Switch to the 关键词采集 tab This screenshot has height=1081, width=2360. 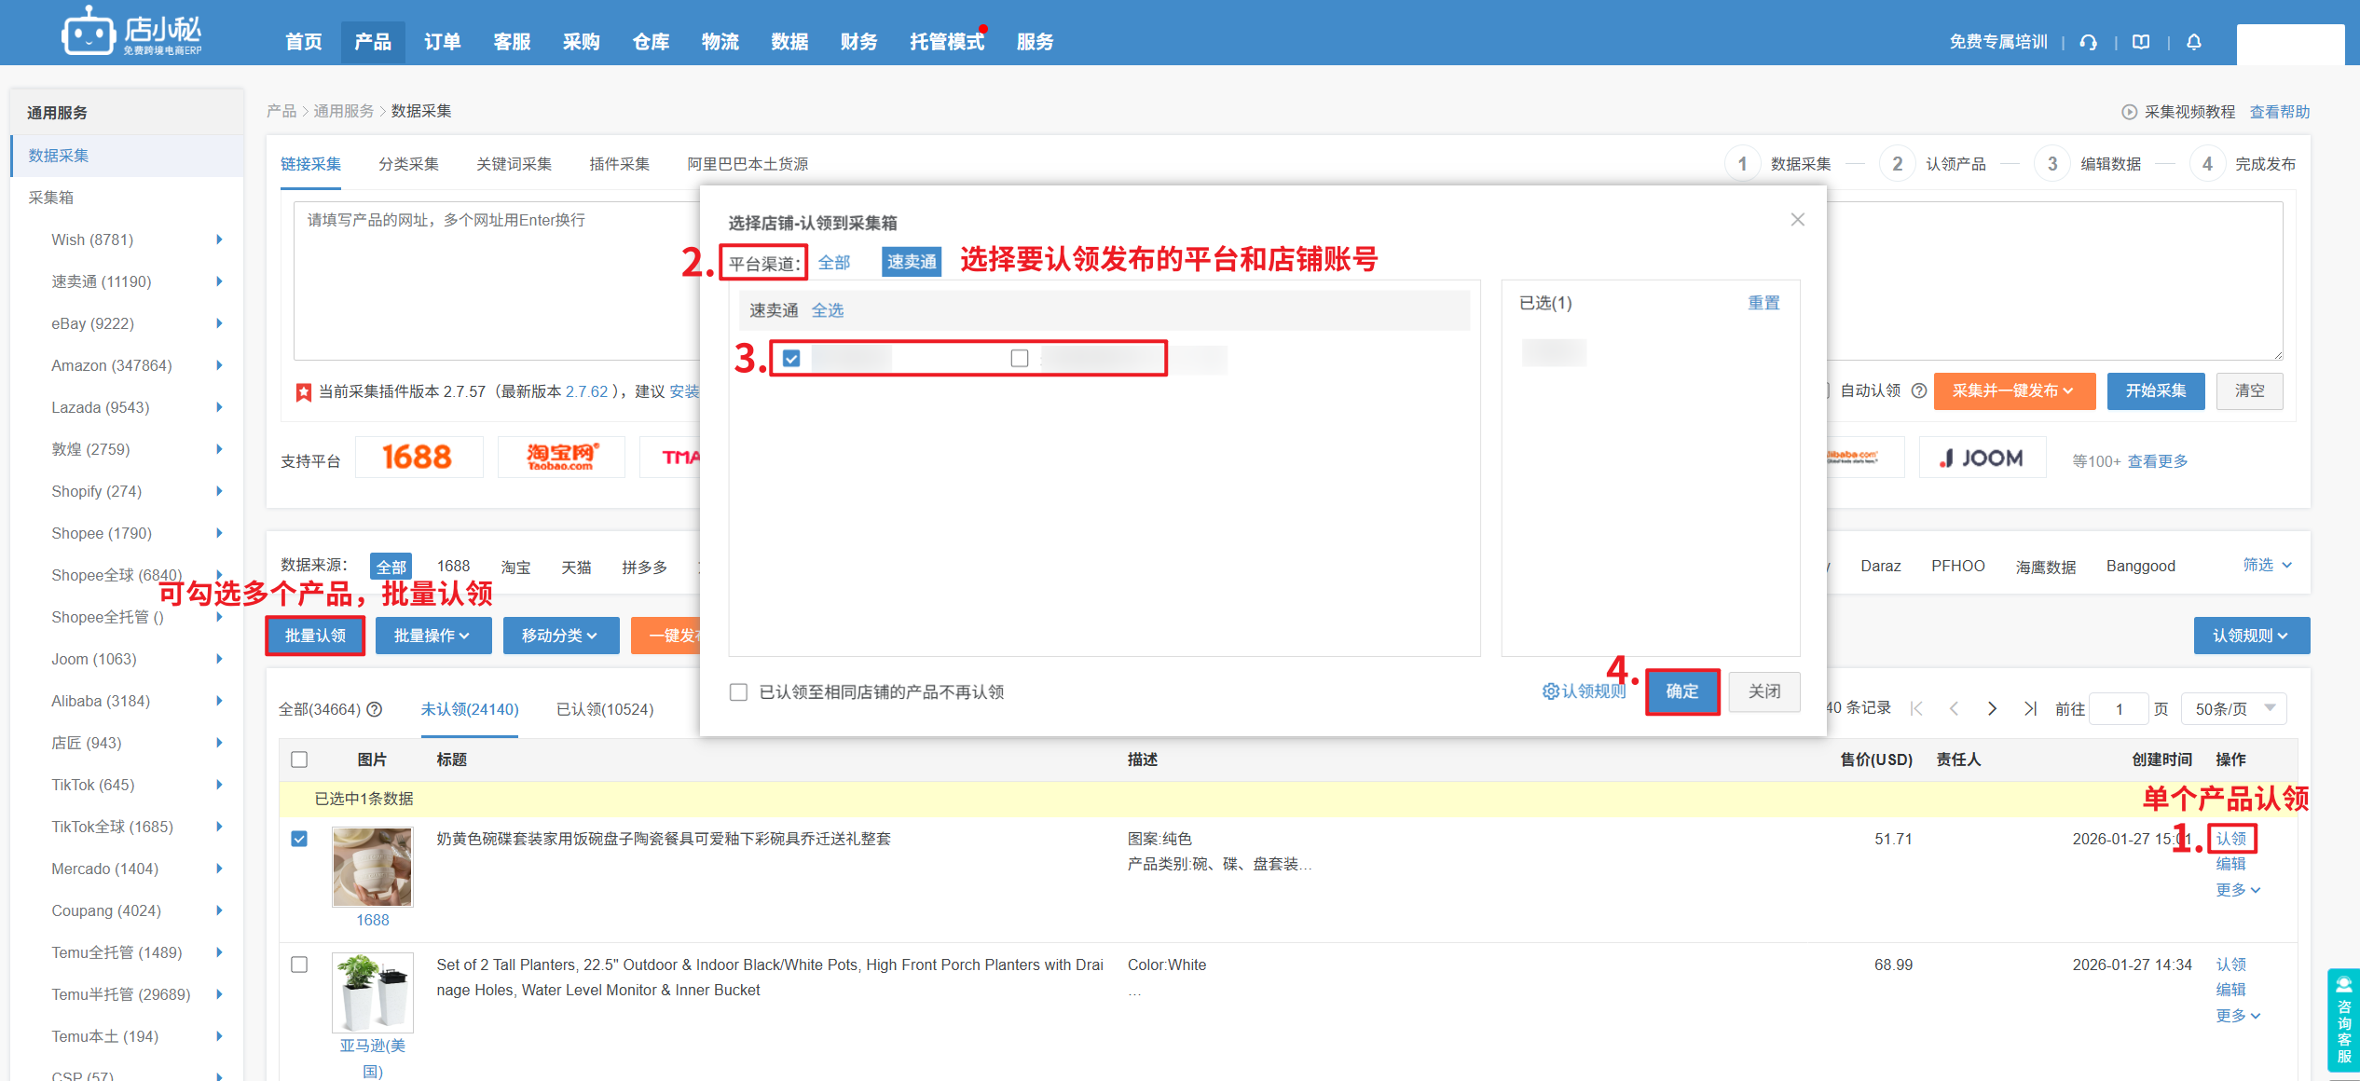(514, 164)
